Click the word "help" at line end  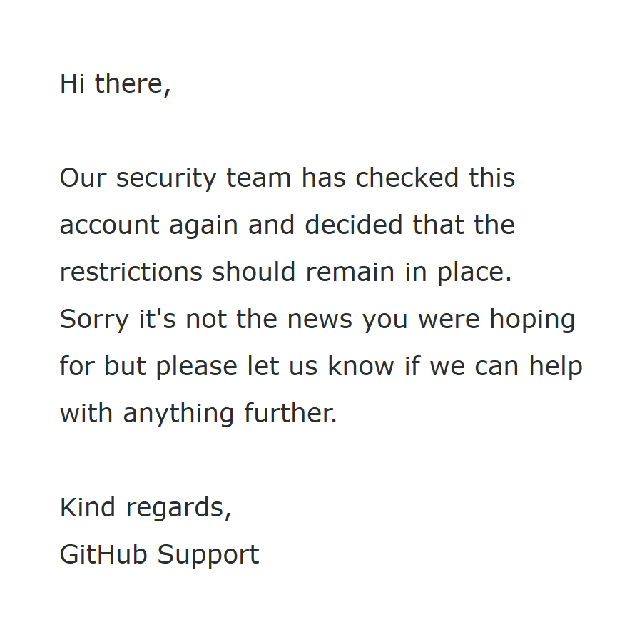(x=556, y=367)
